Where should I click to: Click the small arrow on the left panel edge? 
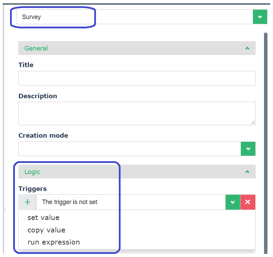(5, 210)
